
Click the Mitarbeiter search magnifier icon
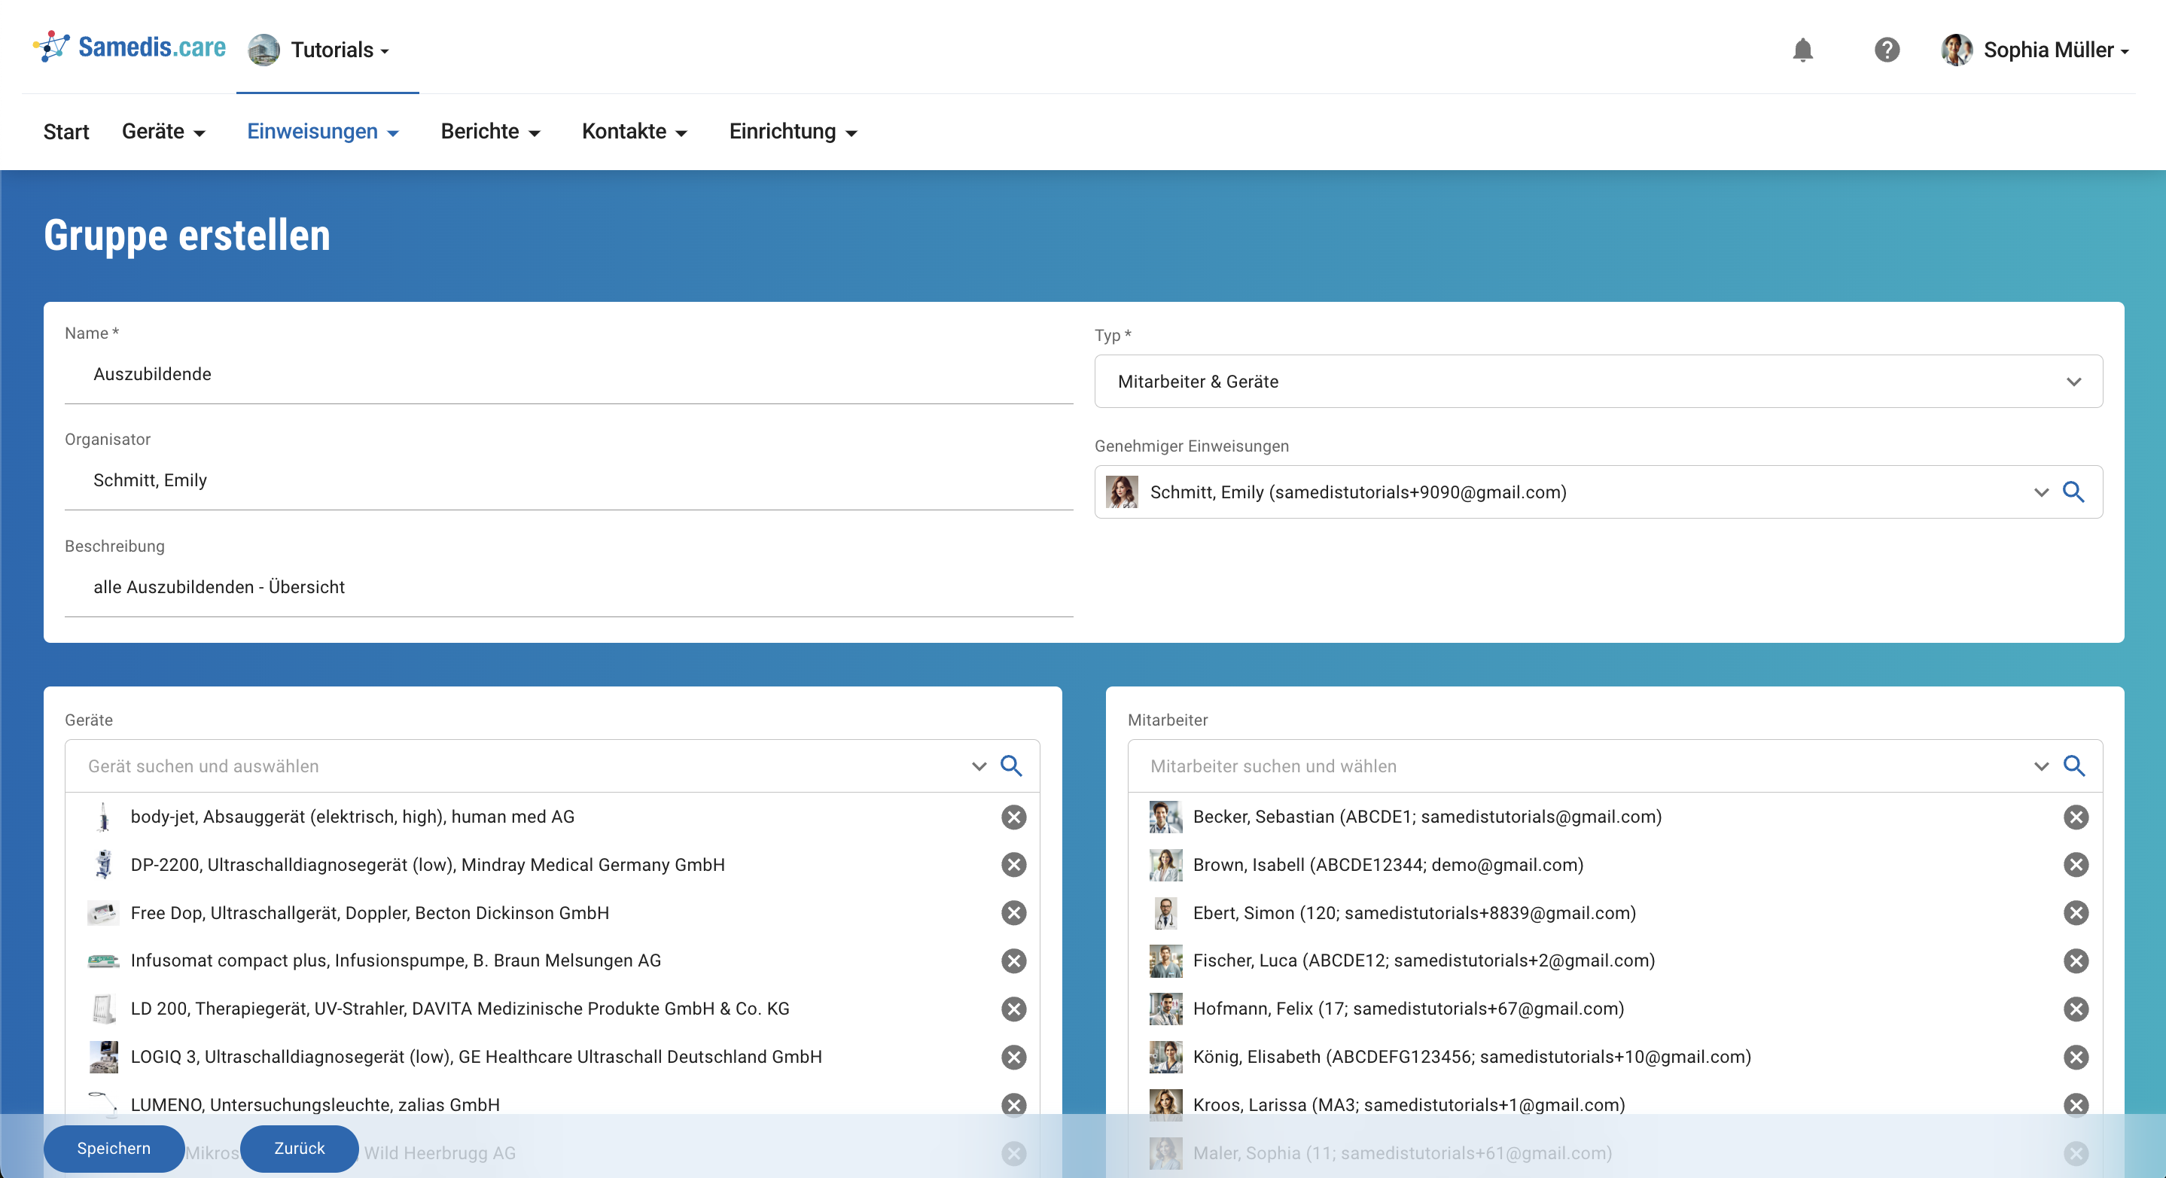(2074, 766)
